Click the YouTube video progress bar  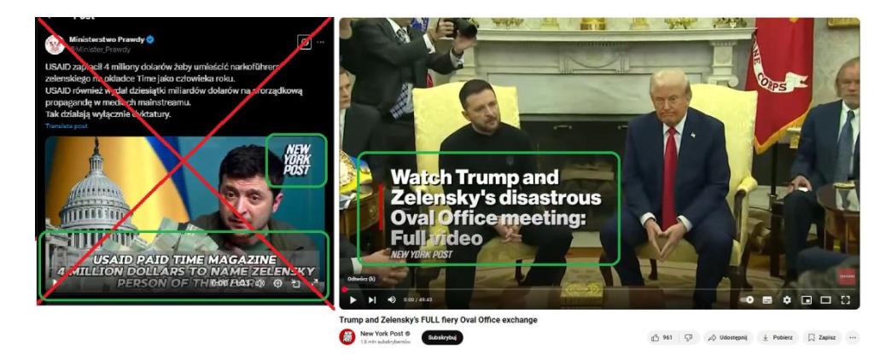point(599,289)
